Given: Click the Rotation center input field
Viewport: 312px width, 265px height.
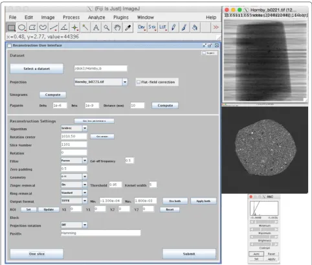Looking at the screenshot, I should (x=74, y=136).
